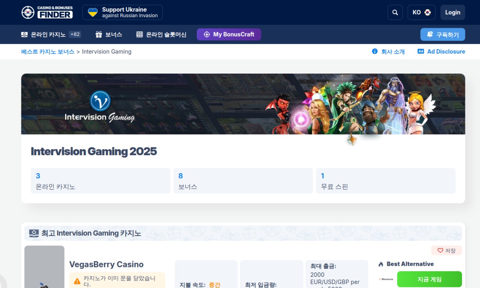Select the 구독하기 subscribe button
The height and width of the screenshot is (288, 480).
pyautogui.click(x=442, y=34)
